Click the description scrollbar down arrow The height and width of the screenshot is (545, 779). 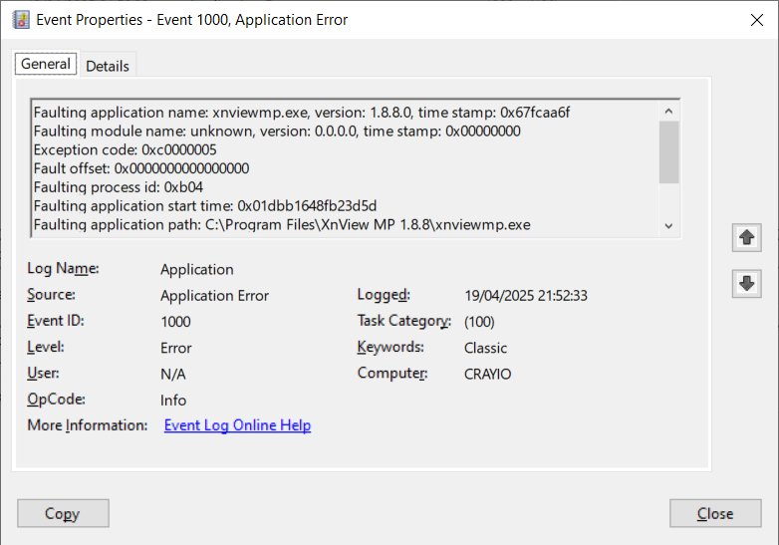point(668,226)
